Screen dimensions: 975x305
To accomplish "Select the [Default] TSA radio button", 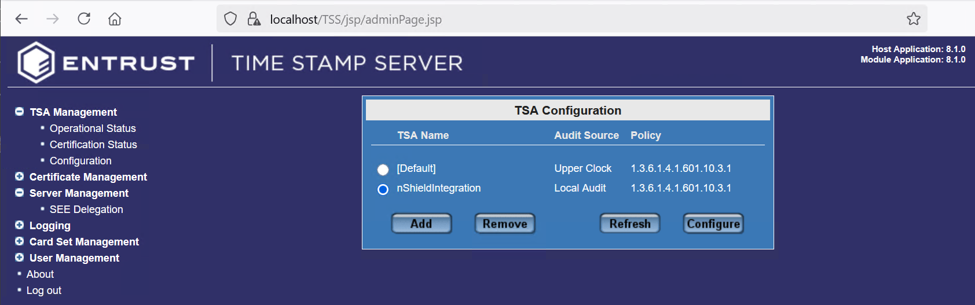I will click(x=383, y=170).
